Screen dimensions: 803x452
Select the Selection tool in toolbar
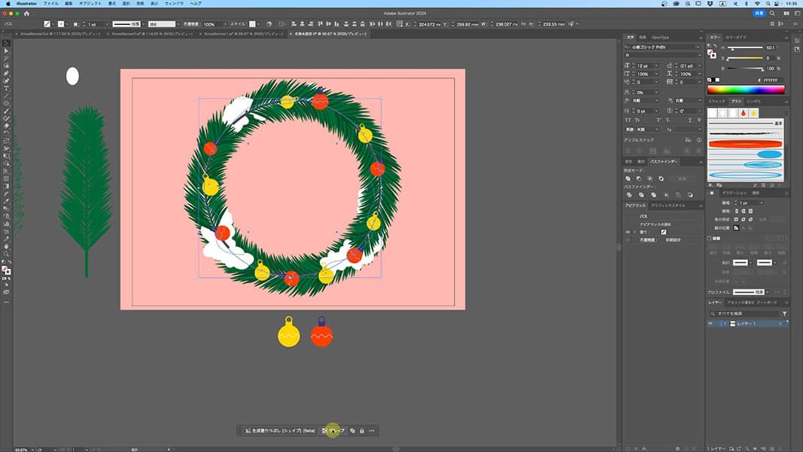click(6, 43)
